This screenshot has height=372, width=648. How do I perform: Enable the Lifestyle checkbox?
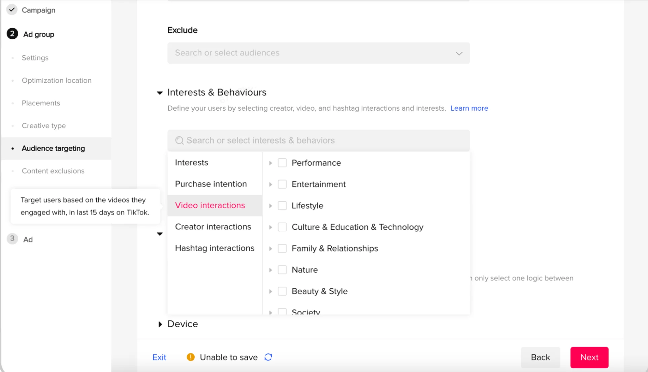(282, 206)
